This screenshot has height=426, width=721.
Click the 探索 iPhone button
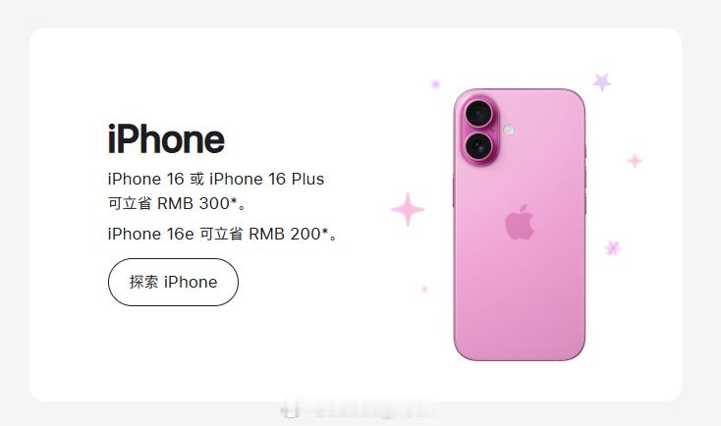coord(173,282)
